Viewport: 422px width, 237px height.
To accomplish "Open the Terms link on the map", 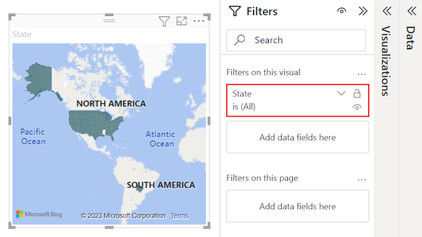I will tap(179, 216).
